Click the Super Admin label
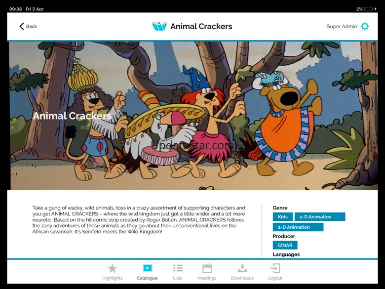The width and height of the screenshot is (385, 289). [x=342, y=26]
